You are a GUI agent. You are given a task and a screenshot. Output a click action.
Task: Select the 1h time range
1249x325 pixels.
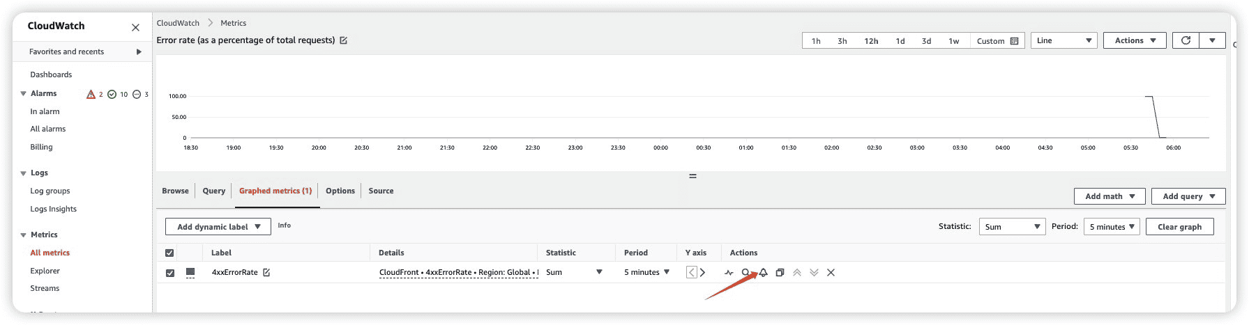point(816,41)
